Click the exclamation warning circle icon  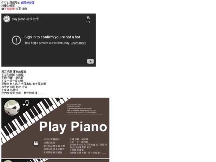(16, 40)
